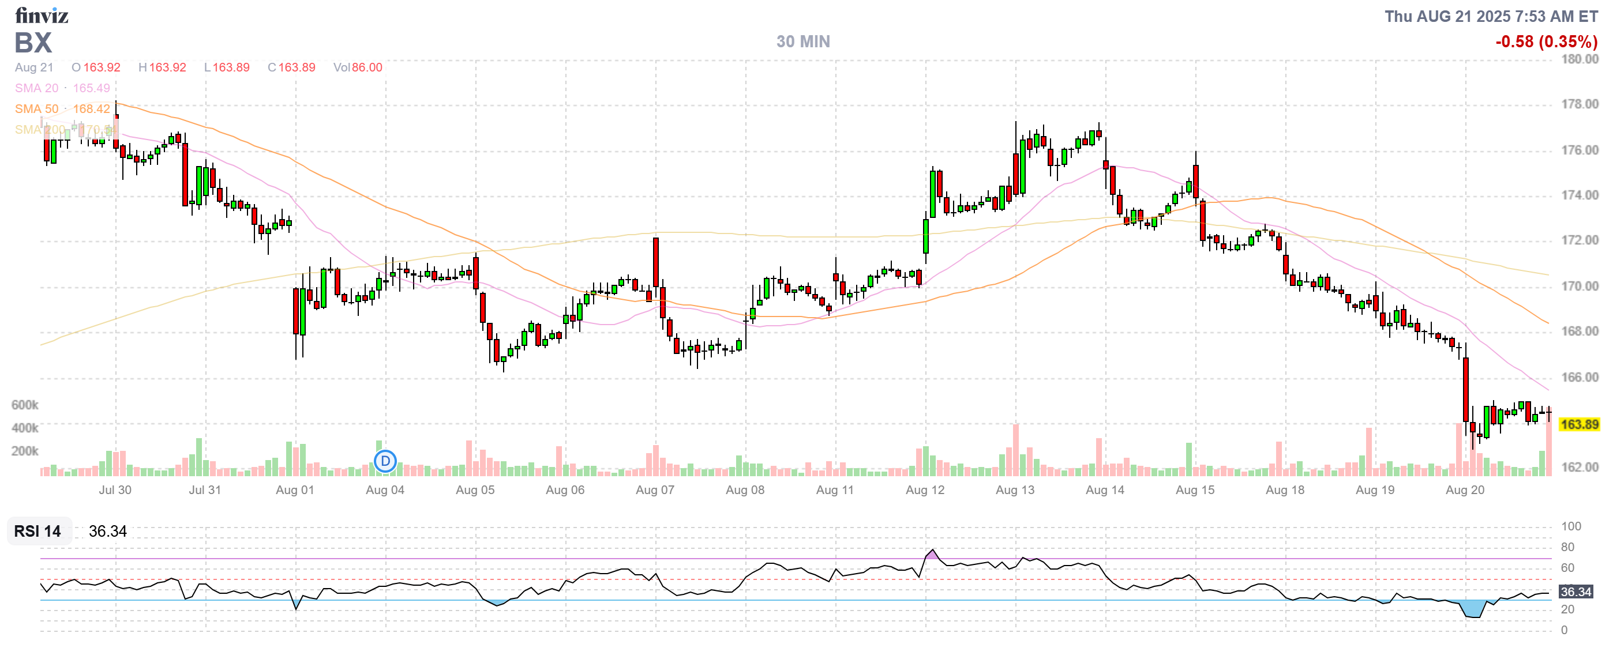
Task: Click the 36.34 value beside RSI 14
Action: [108, 532]
